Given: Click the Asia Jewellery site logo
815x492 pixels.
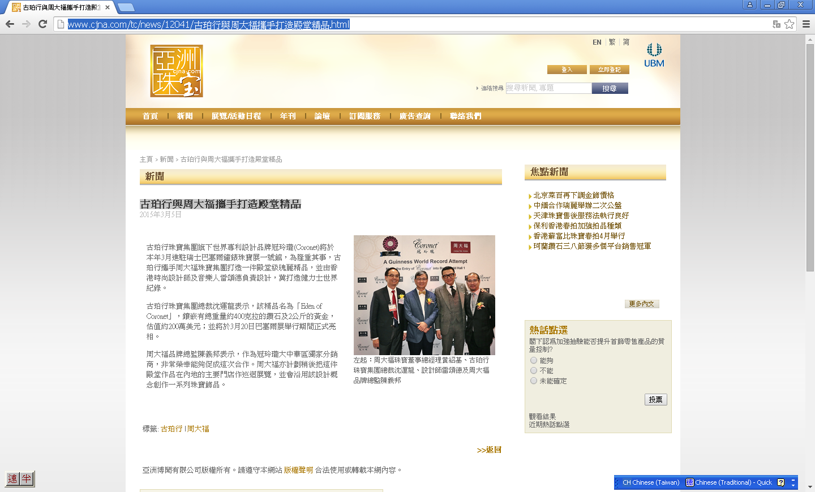Looking at the screenshot, I should point(177,71).
